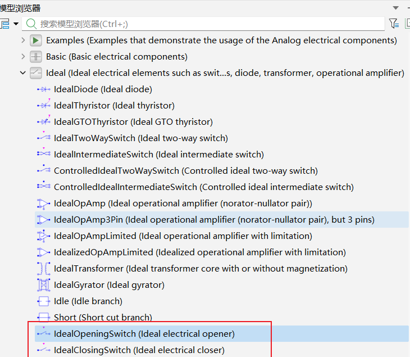Viewport: 410px width, 357px height.
Task: Select IdealTransformer text label
Action: coord(201,269)
